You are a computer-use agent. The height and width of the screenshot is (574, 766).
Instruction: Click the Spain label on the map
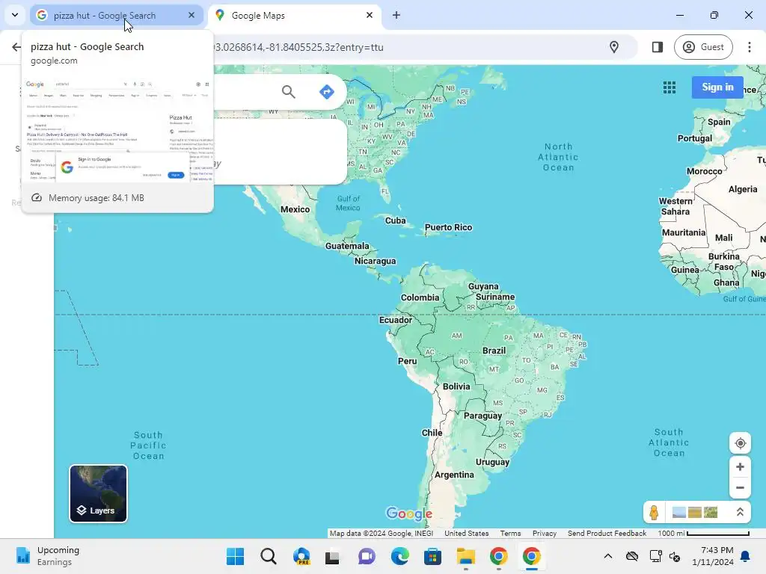[x=719, y=122]
